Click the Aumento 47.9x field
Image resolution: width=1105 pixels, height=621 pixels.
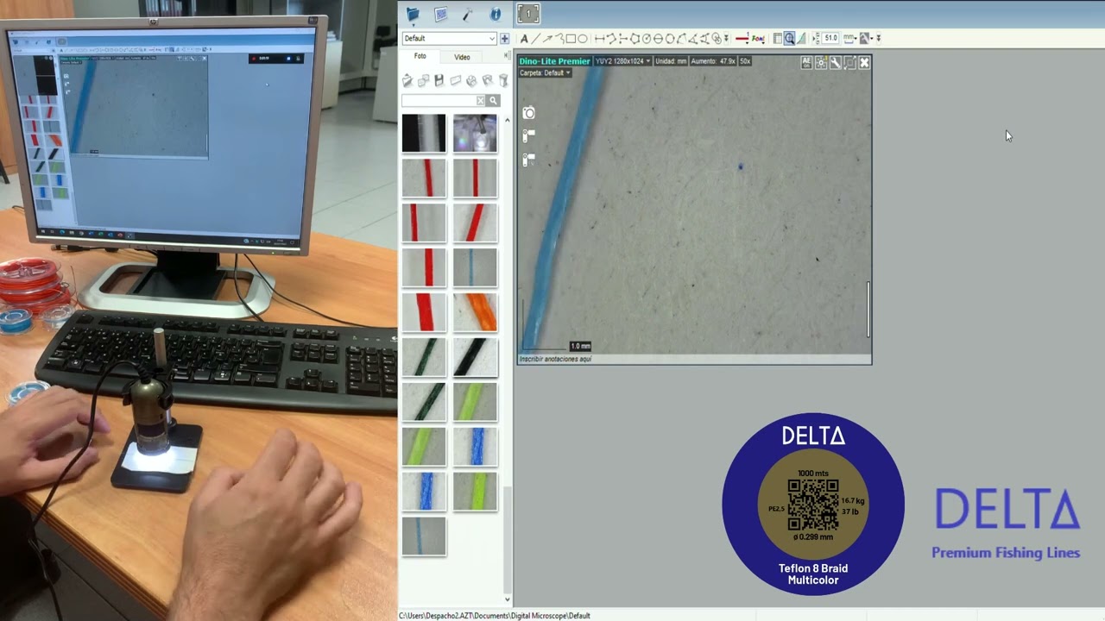click(x=713, y=61)
